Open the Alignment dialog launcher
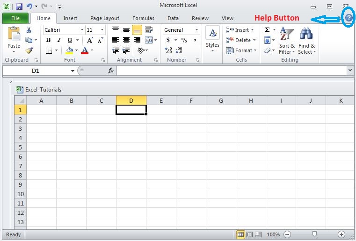 [156, 60]
